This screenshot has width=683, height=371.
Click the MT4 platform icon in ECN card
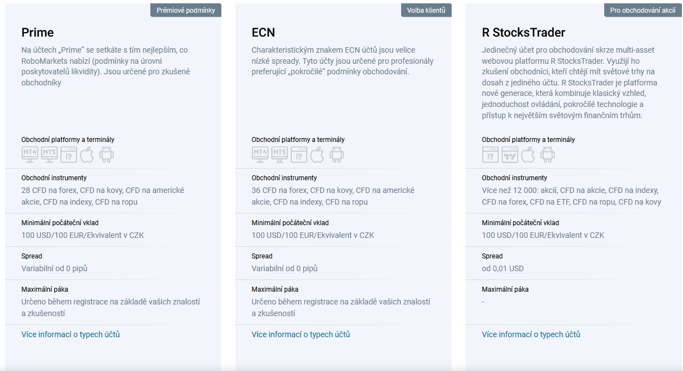coord(260,154)
